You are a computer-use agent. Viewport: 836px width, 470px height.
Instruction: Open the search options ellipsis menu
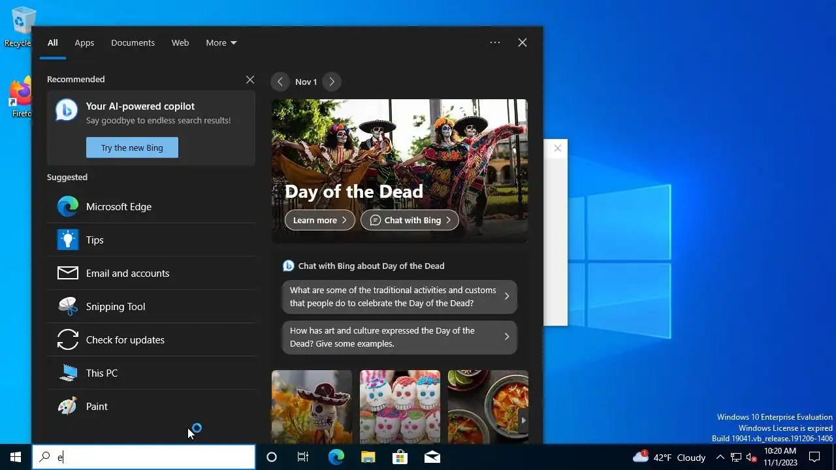point(495,42)
